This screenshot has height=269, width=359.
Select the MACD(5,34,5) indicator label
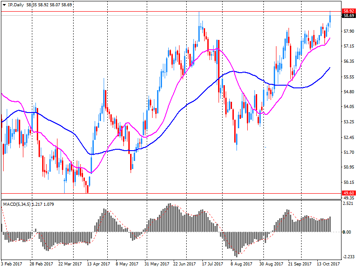(17, 204)
